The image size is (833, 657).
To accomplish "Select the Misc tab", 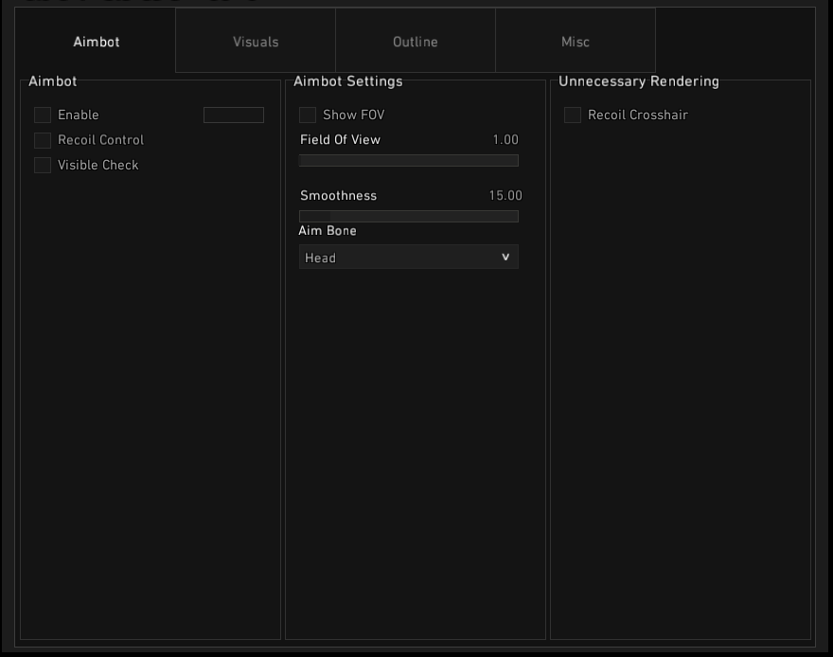I will [x=576, y=42].
